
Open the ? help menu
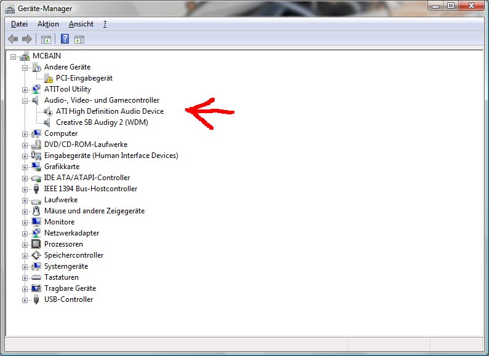tap(105, 24)
